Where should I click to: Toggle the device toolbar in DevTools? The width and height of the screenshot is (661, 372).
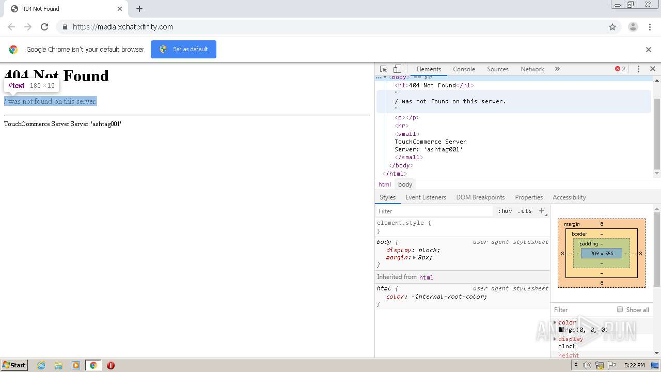(x=397, y=69)
